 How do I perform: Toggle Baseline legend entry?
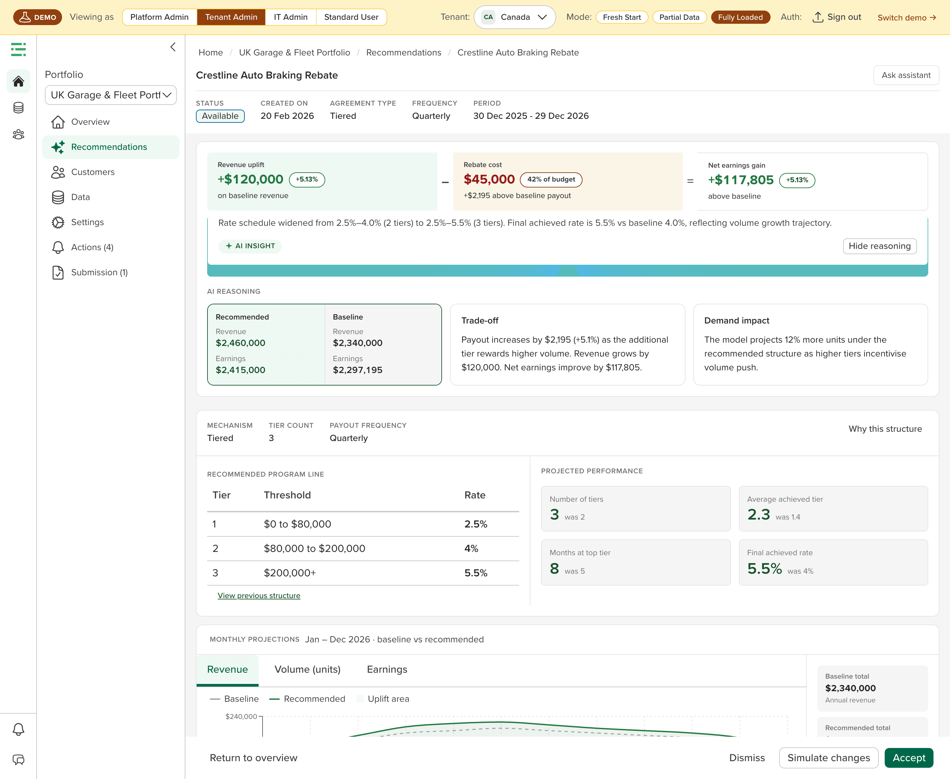click(235, 699)
